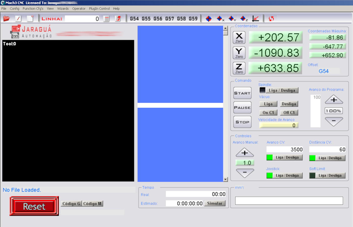353x227 pixels.
Task: Click the zero Z target icon in toolbar
Action: click(244, 19)
